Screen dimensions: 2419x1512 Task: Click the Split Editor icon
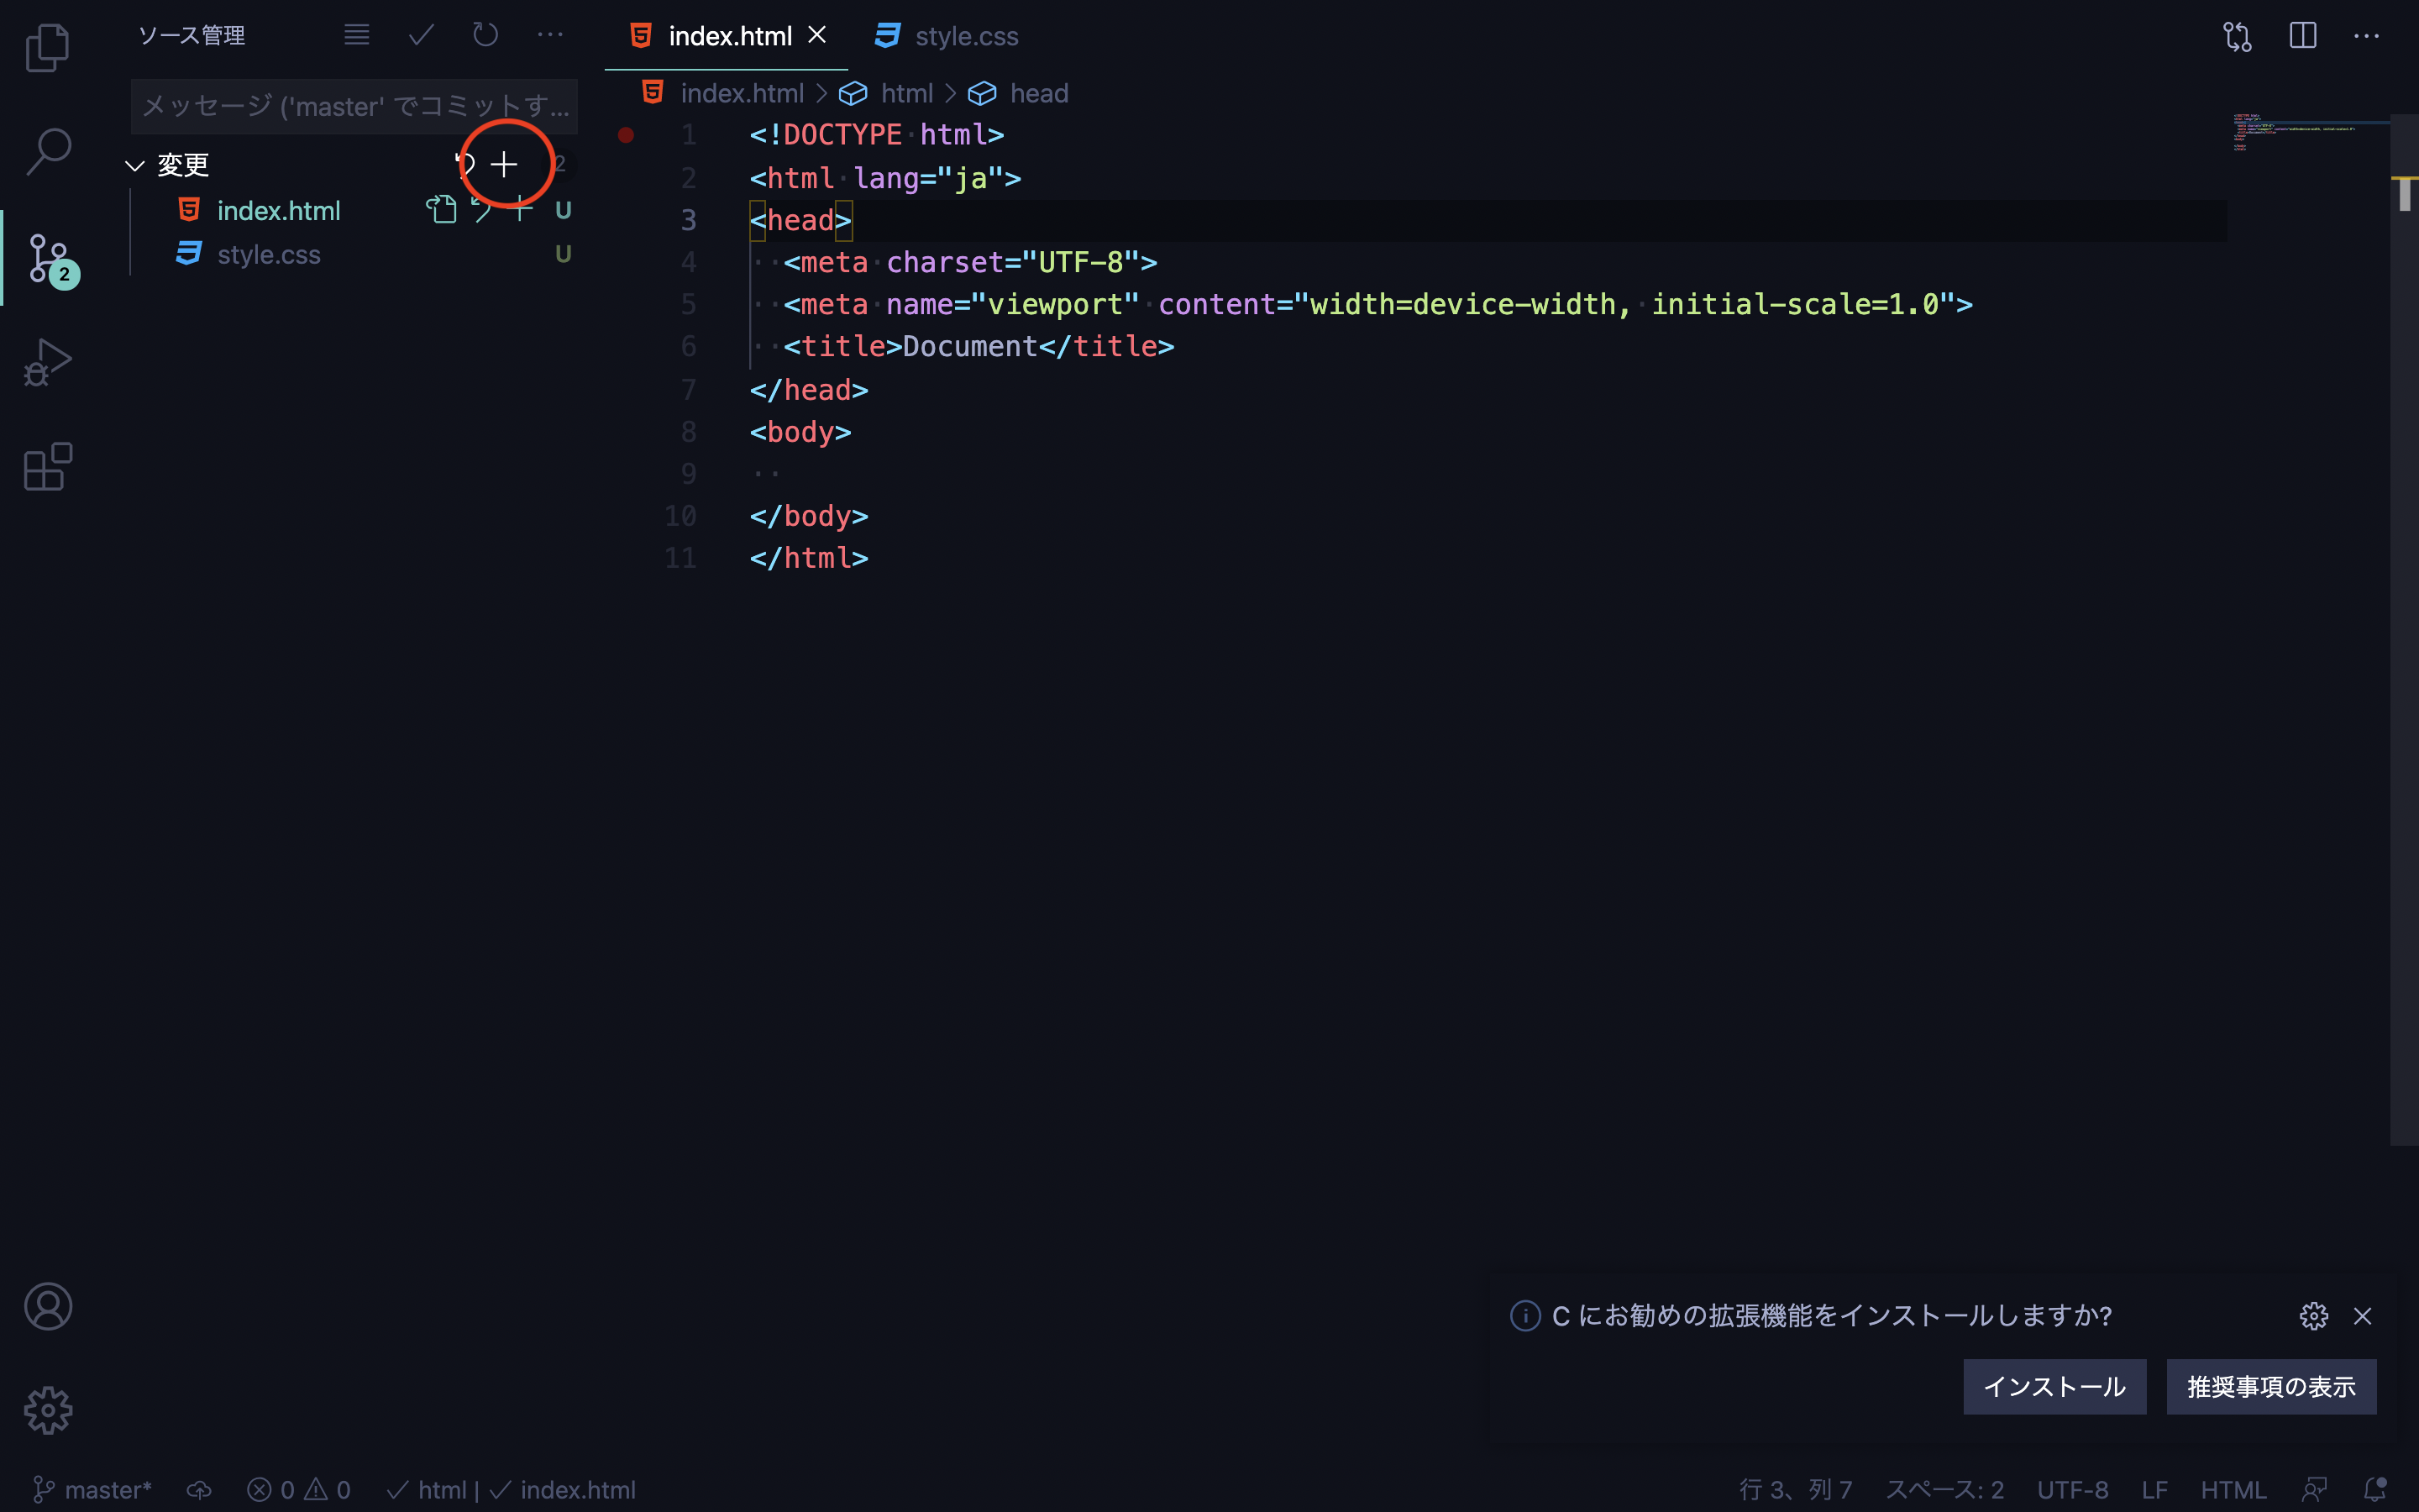pyautogui.click(x=2302, y=36)
